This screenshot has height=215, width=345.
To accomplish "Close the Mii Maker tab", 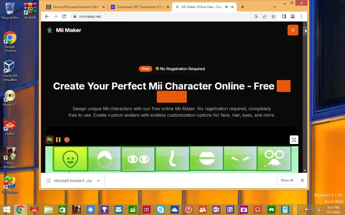I will (x=232, y=7).
